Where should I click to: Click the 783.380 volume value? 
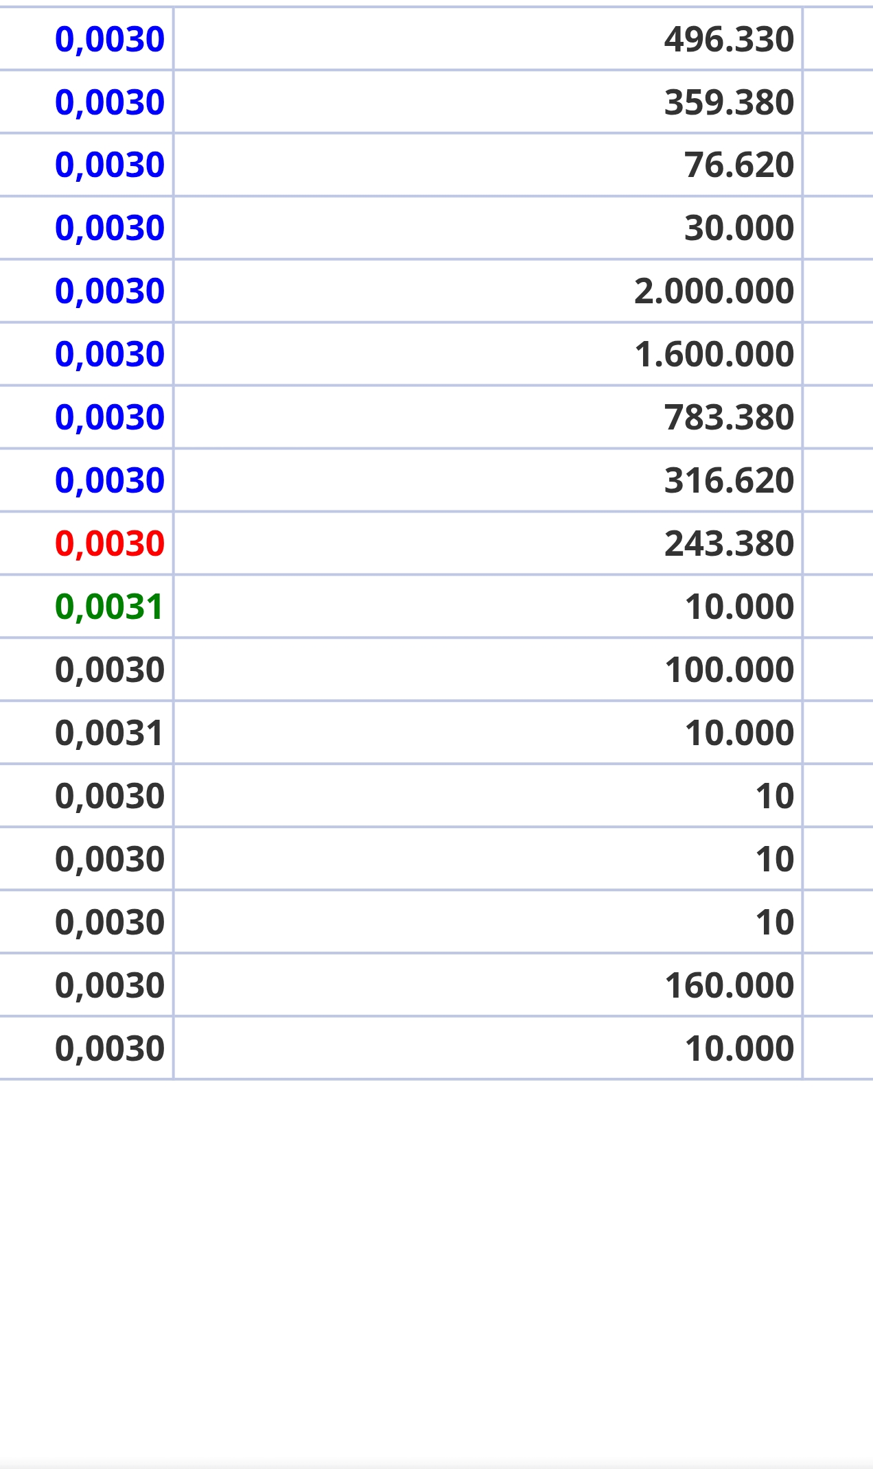pyautogui.click(x=728, y=418)
